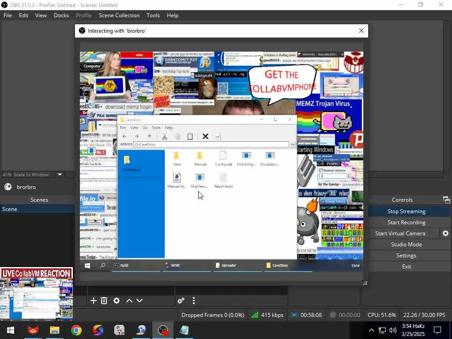452x339 pixels.
Task: Open virtual camera settings gear icon
Action: tap(445, 233)
